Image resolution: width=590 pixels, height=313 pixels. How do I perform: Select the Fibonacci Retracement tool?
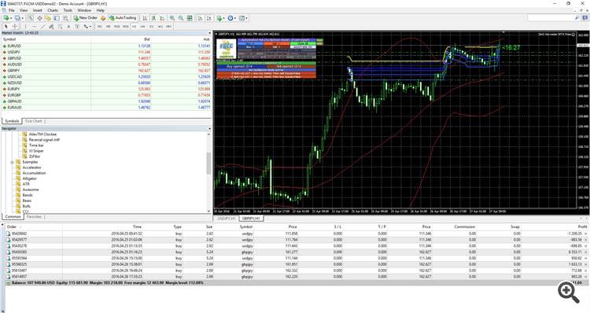(x=60, y=26)
